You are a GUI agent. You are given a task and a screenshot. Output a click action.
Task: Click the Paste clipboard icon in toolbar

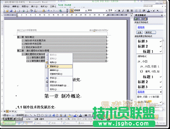tap(44, 11)
